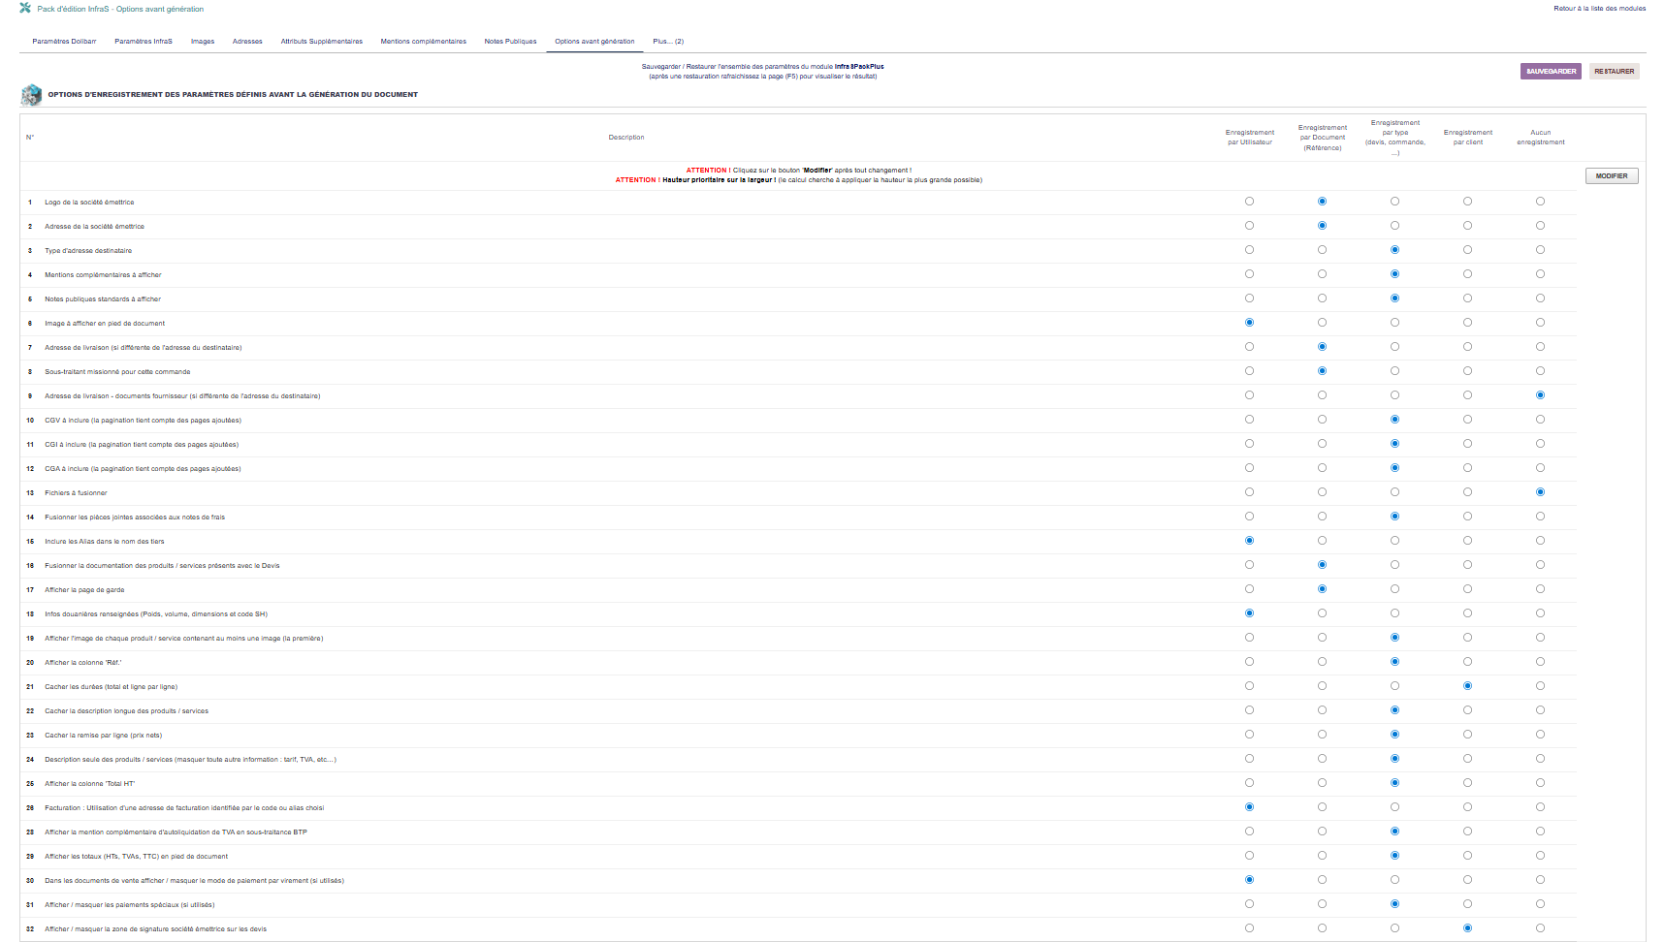Open the Attributs Supplémentaires tab
This screenshot has width=1665, height=942.
coord(321,42)
